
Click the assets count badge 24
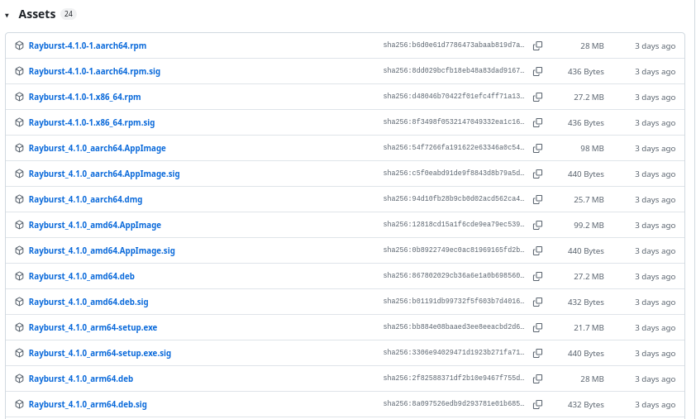click(x=69, y=14)
